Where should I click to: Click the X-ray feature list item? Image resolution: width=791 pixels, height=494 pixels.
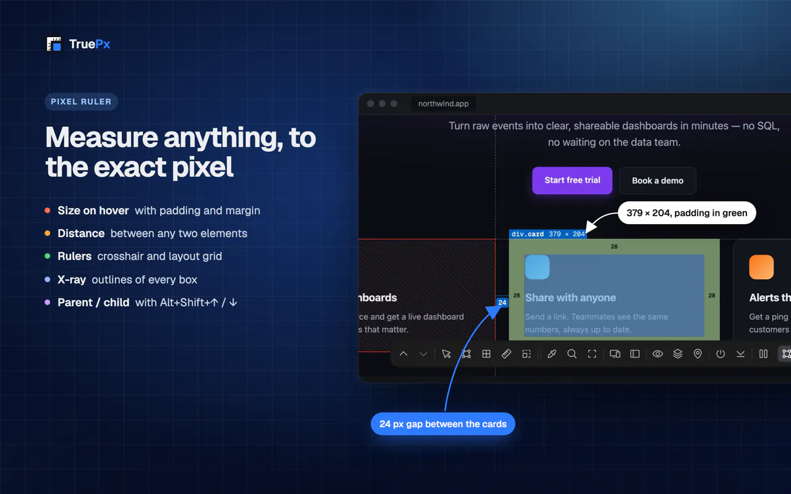click(x=121, y=280)
